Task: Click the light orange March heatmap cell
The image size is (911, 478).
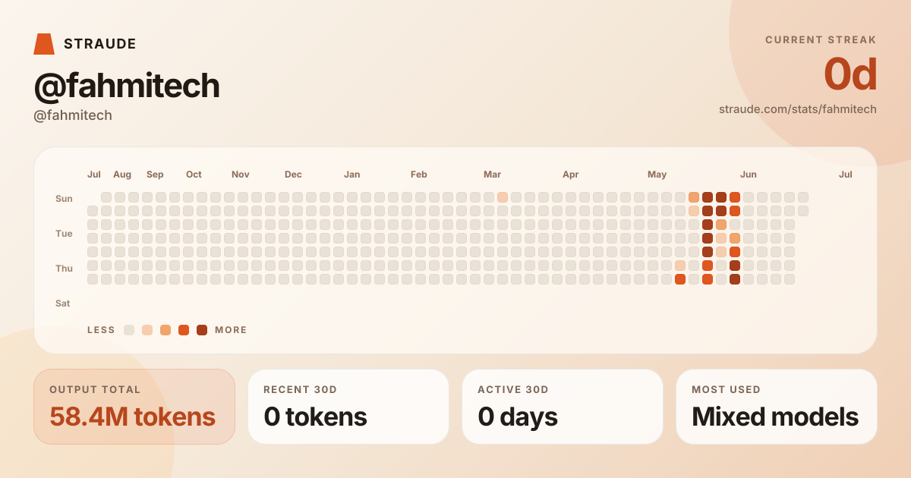Action: (503, 197)
